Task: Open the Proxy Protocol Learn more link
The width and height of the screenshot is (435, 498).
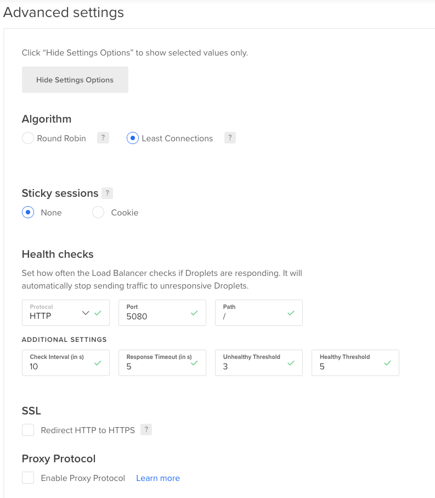Action: point(158,478)
